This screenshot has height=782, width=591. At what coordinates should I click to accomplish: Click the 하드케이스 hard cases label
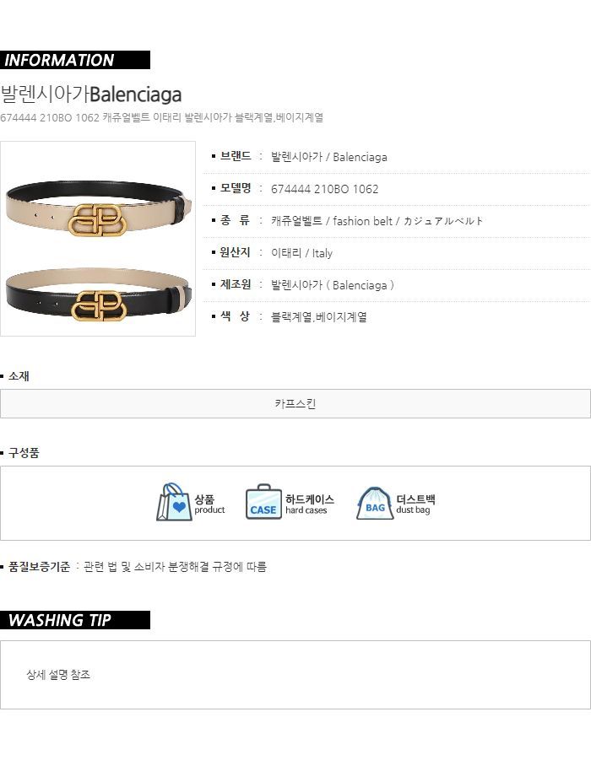(x=310, y=504)
